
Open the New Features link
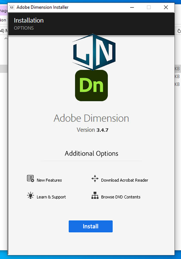[x=49, y=180]
